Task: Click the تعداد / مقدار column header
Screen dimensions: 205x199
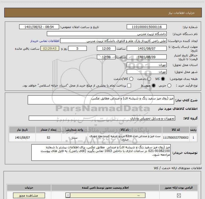Action: 48,130
